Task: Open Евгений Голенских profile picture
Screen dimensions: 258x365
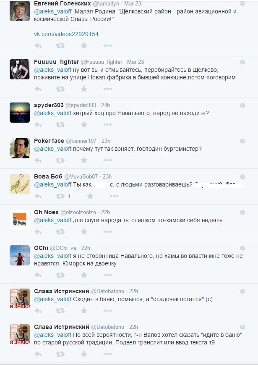Action: click(x=20, y=11)
